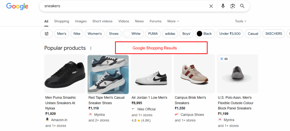Viewport: 290px width, 131px height.
Task: Click 'and 2+ stores' text
Action: (99, 120)
